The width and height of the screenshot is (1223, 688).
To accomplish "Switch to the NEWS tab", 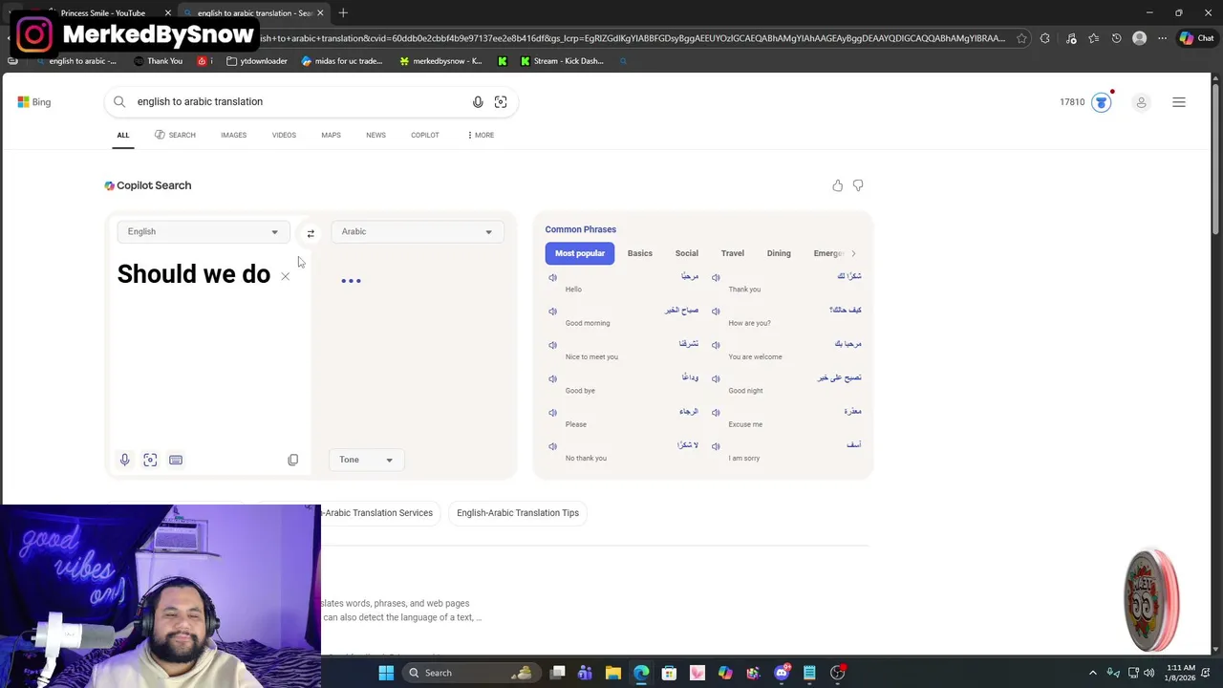I will coord(375,135).
